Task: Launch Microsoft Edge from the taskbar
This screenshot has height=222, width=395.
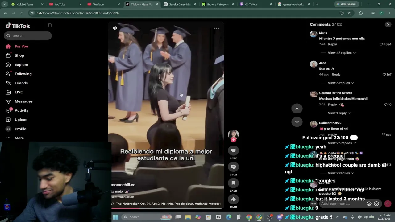Action: coord(229,217)
